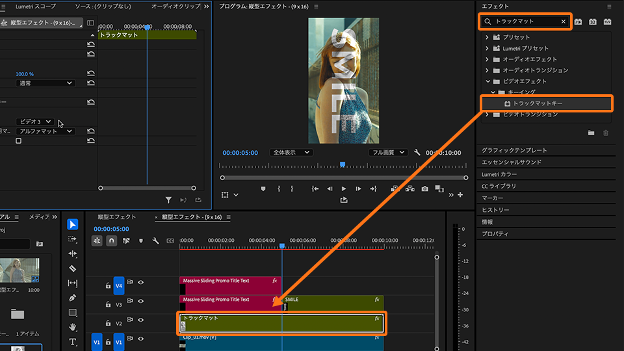Open ビデオ 3 matte layer dropdown
Image resolution: width=624 pixels, height=351 pixels.
34,122
